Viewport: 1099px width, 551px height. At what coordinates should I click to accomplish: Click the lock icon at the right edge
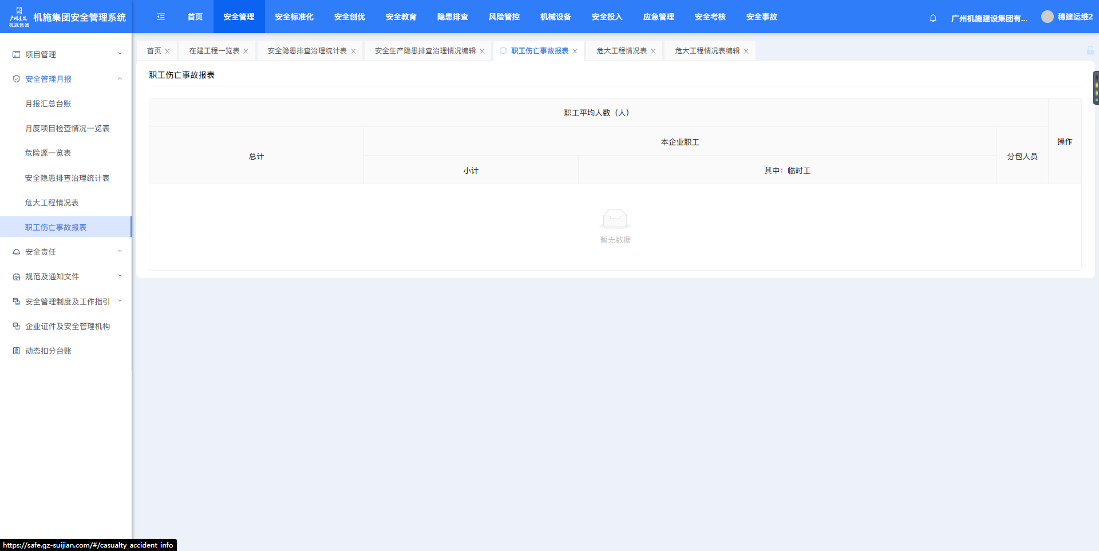tap(1090, 51)
